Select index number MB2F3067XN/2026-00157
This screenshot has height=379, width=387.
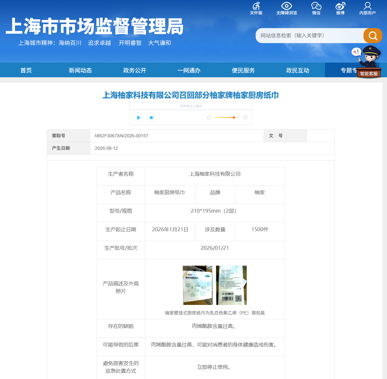(121, 136)
